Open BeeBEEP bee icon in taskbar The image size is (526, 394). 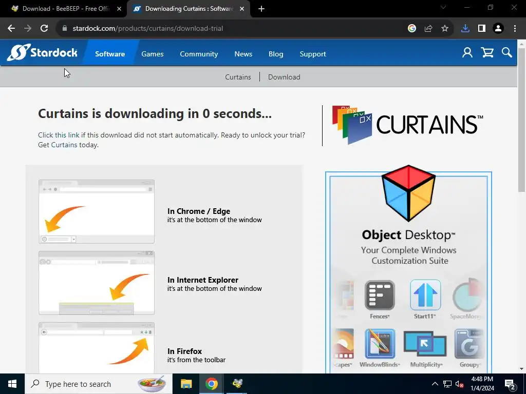tap(237, 384)
